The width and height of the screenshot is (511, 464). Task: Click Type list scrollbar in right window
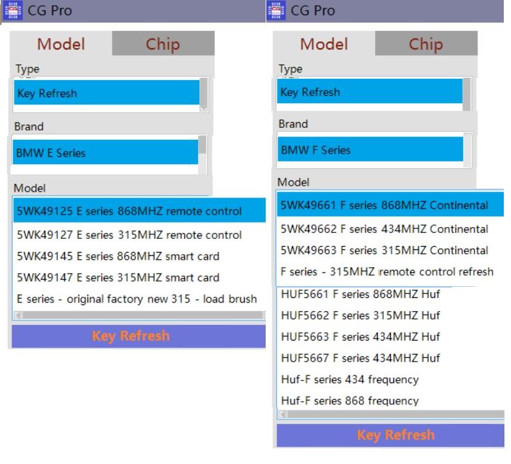[x=466, y=95]
